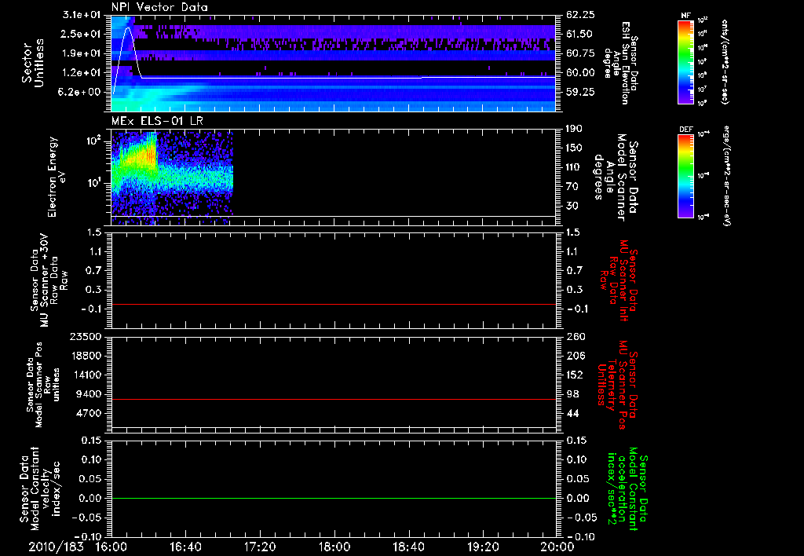Click the 17:20 time axis label
The height and width of the screenshot is (556, 804).
(260, 547)
